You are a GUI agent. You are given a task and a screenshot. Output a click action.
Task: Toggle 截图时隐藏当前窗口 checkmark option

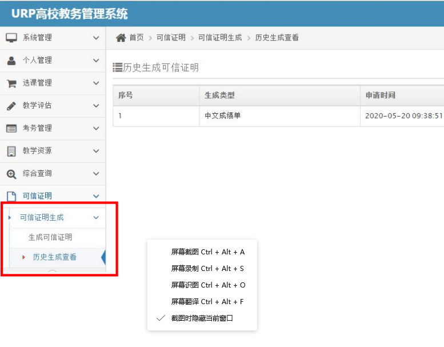[x=202, y=318]
